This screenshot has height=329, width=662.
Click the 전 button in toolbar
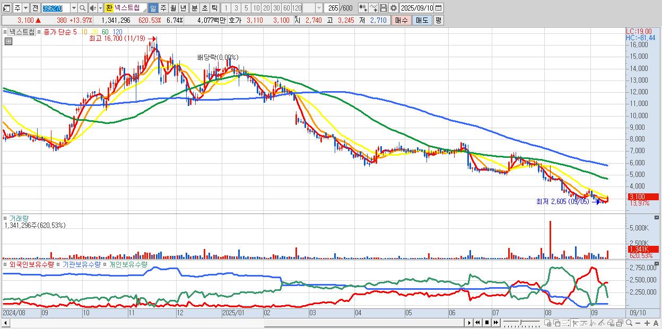(35, 8)
